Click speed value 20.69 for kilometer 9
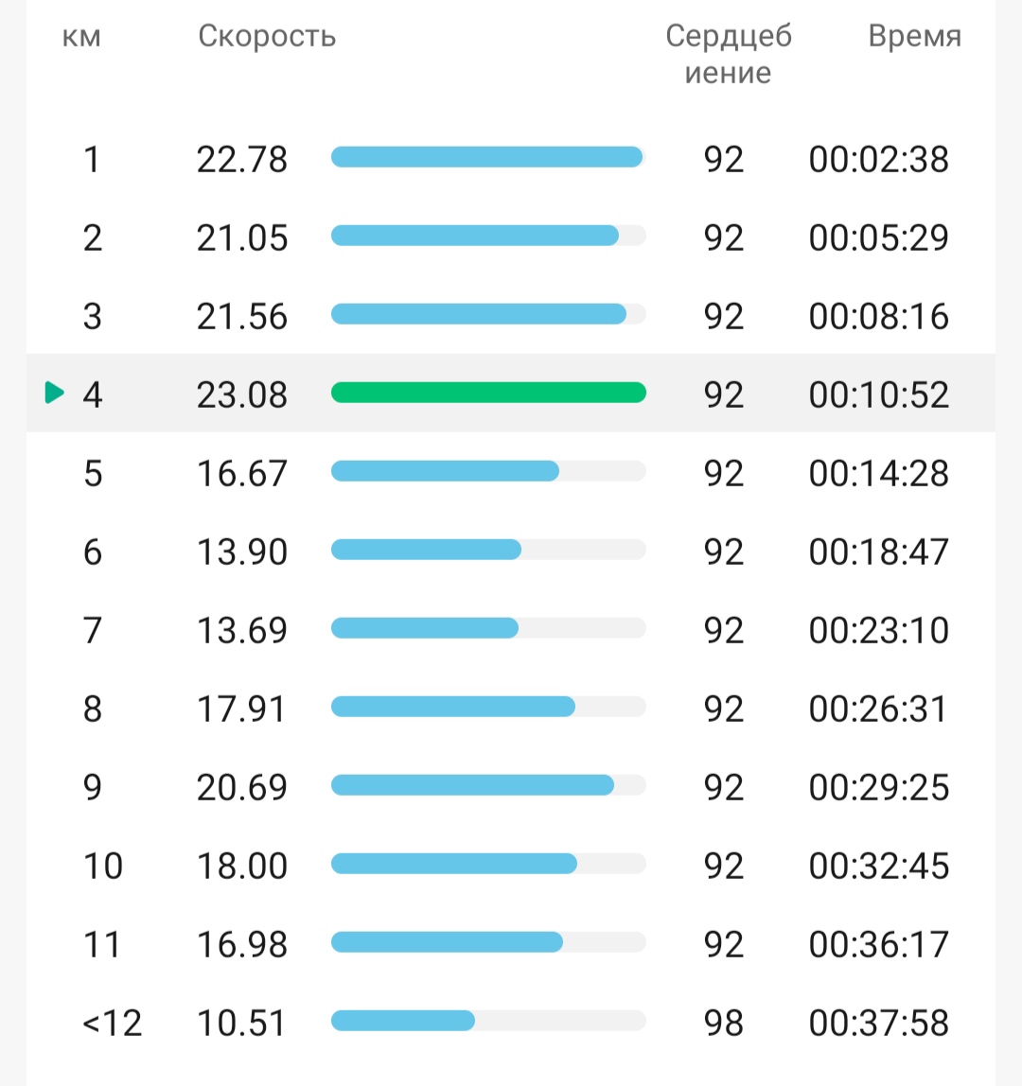Screen dimensions: 1022x1086 pyautogui.click(x=242, y=787)
